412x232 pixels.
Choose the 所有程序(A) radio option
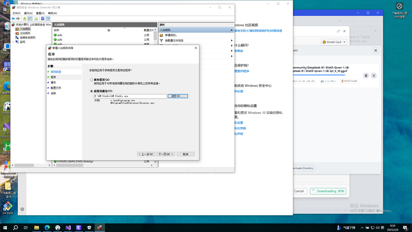[x=91, y=80]
